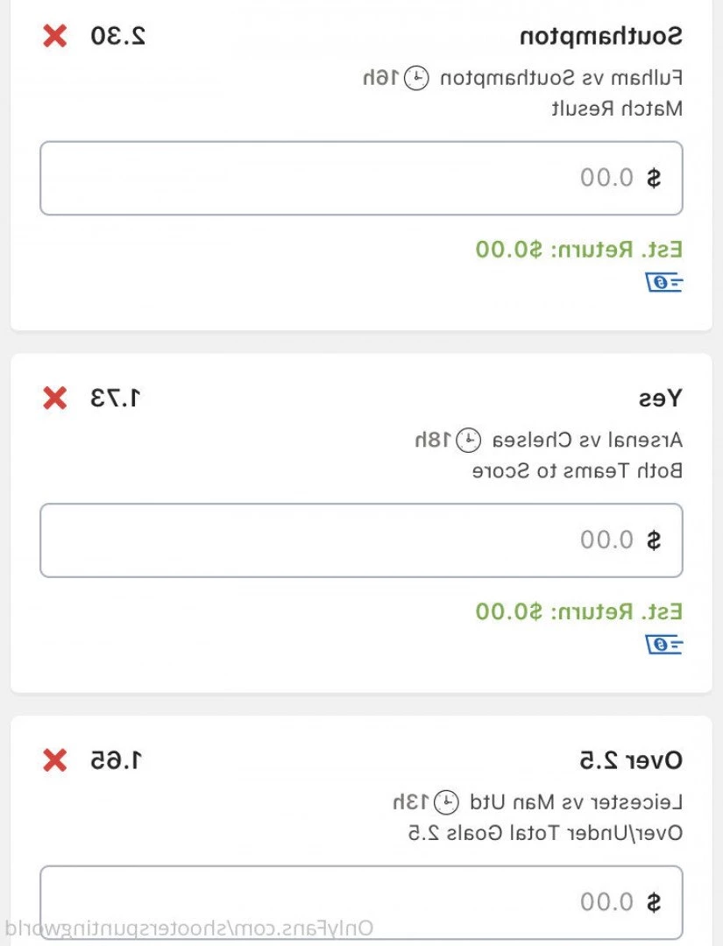Click the OnlyFans watermark link
The image size is (723, 946).
(x=190, y=928)
